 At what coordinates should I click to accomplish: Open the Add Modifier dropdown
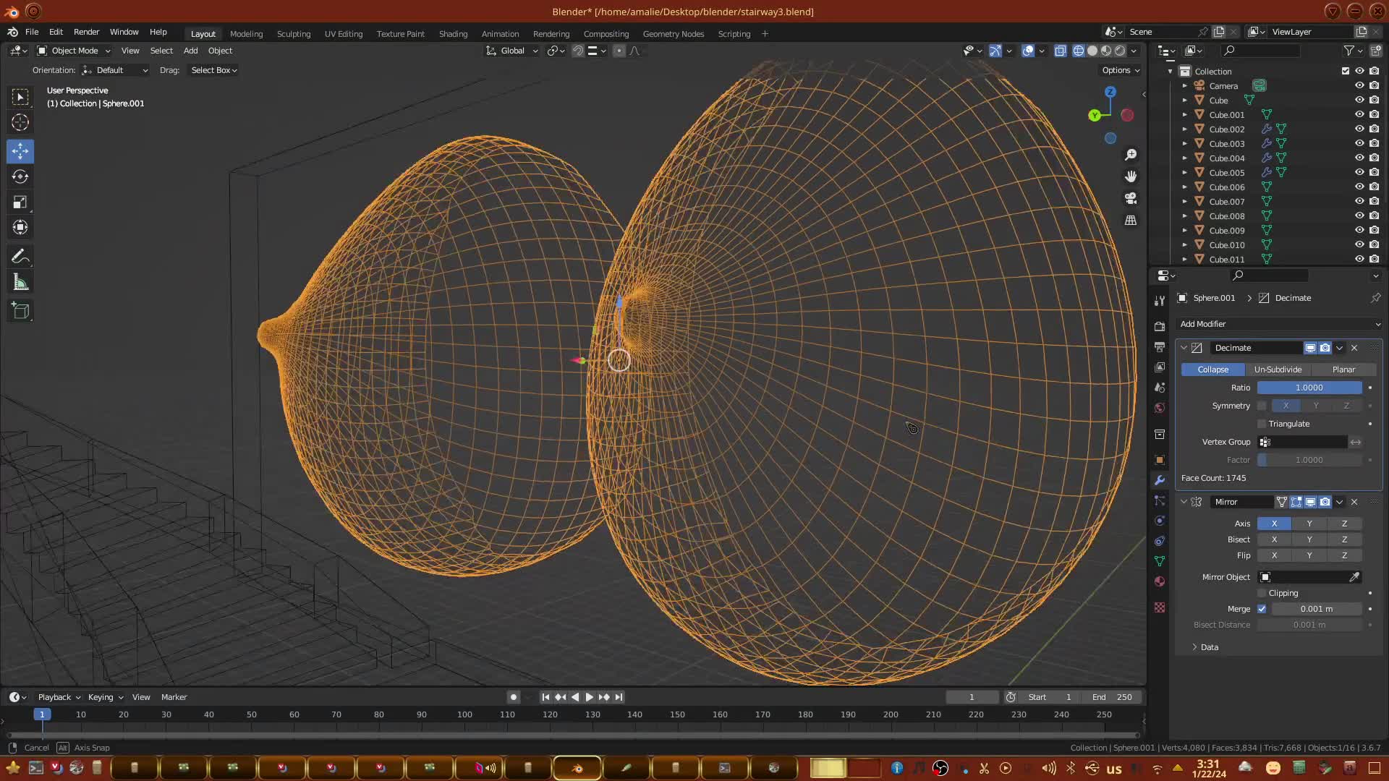[x=1279, y=324]
